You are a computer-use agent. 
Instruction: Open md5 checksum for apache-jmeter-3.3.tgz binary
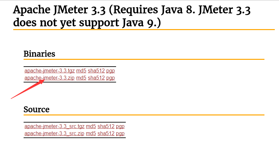pyautogui.click(x=81, y=71)
